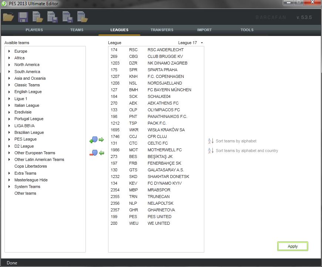The image size is (322, 267).
Task: Select Other teams in tree
Action: click(25, 193)
